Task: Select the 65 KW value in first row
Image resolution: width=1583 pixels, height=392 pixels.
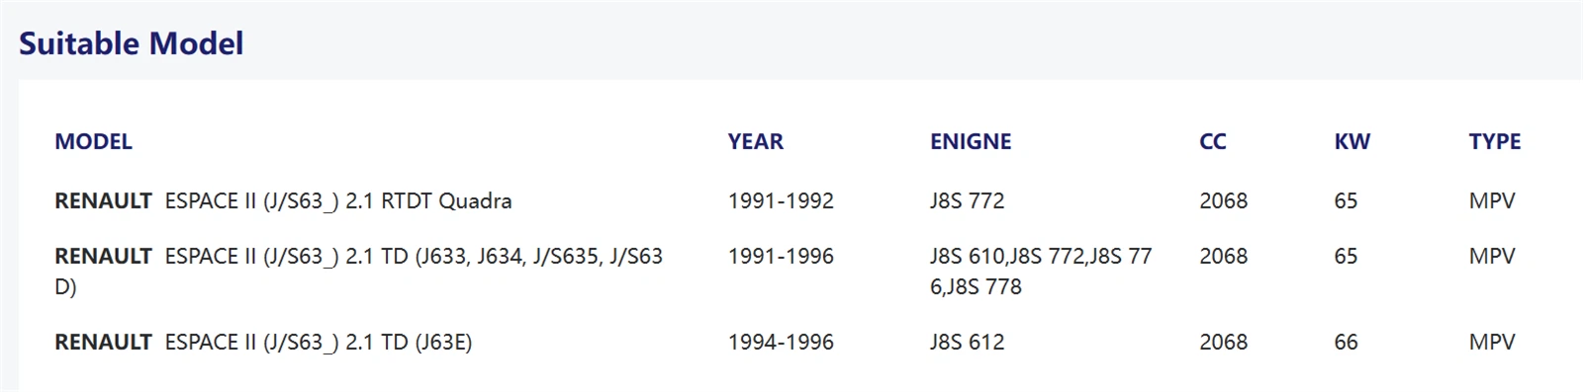Action: 1346,200
